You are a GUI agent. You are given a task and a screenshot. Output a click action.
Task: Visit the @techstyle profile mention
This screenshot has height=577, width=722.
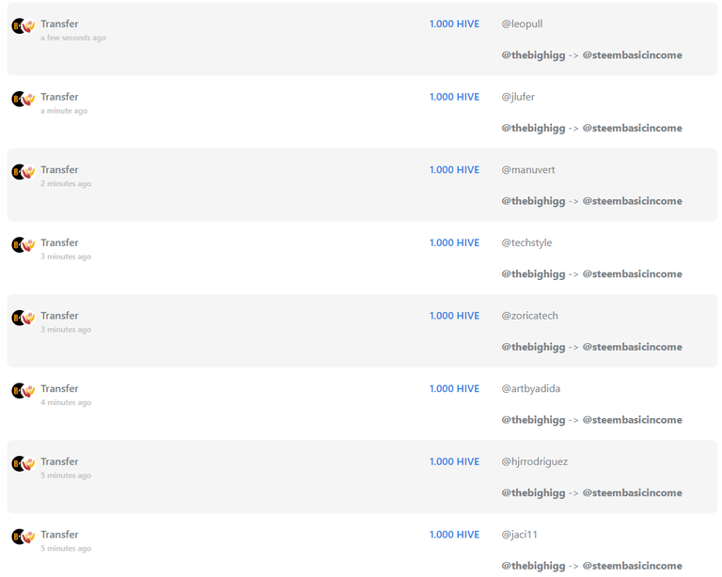click(x=526, y=243)
